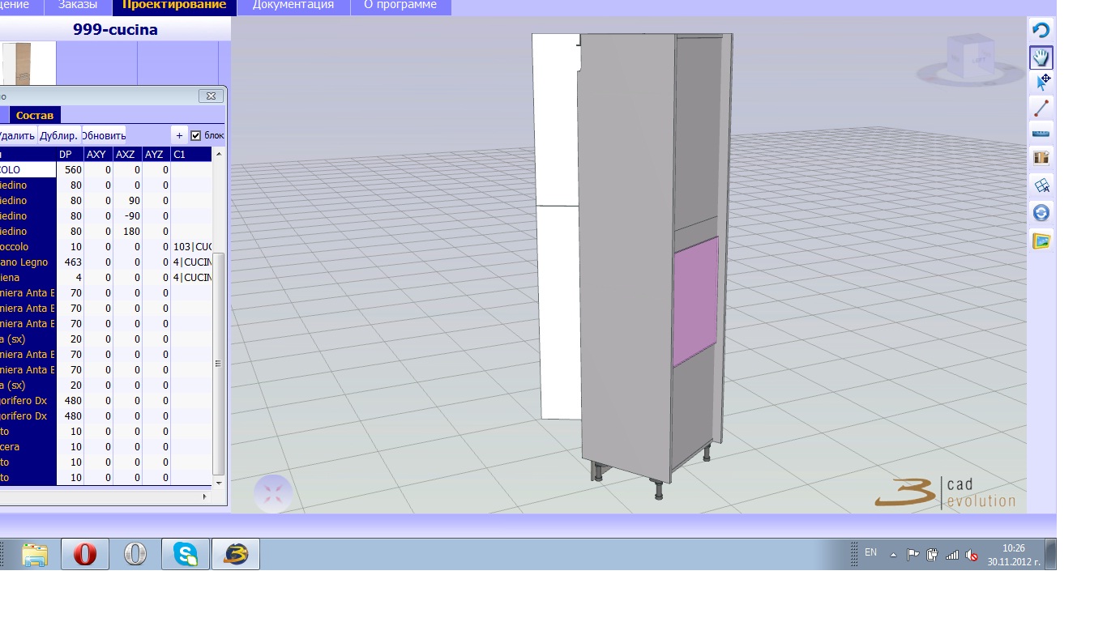Click the grid text annotation icon
Image resolution: width=1107 pixels, height=622 pixels.
[x=1041, y=185]
